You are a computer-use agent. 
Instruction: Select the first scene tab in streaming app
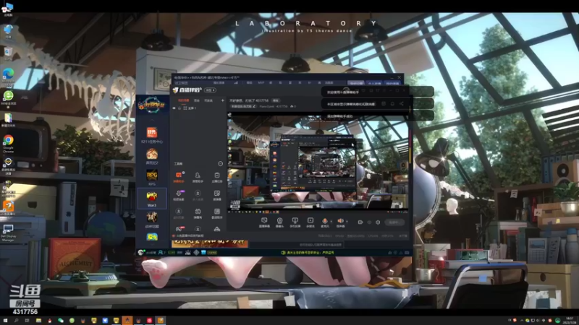pos(183,100)
